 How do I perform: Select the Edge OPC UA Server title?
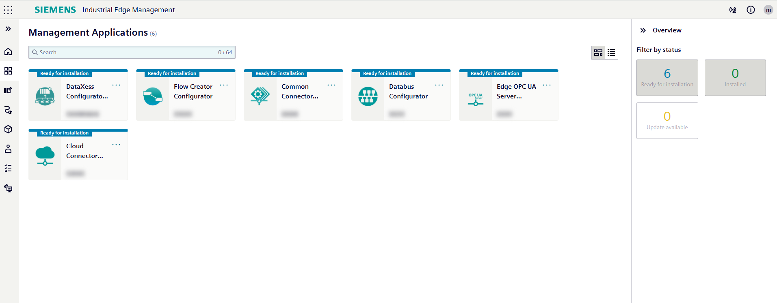[516, 91]
